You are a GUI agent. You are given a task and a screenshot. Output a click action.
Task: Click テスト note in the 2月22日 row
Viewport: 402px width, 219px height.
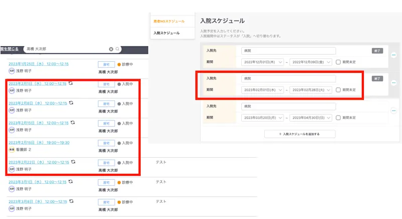(161, 162)
